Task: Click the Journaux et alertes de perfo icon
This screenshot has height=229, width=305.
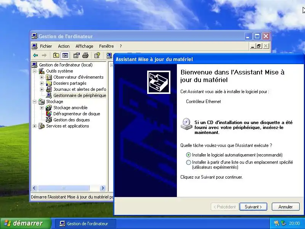Action: [49, 89]
